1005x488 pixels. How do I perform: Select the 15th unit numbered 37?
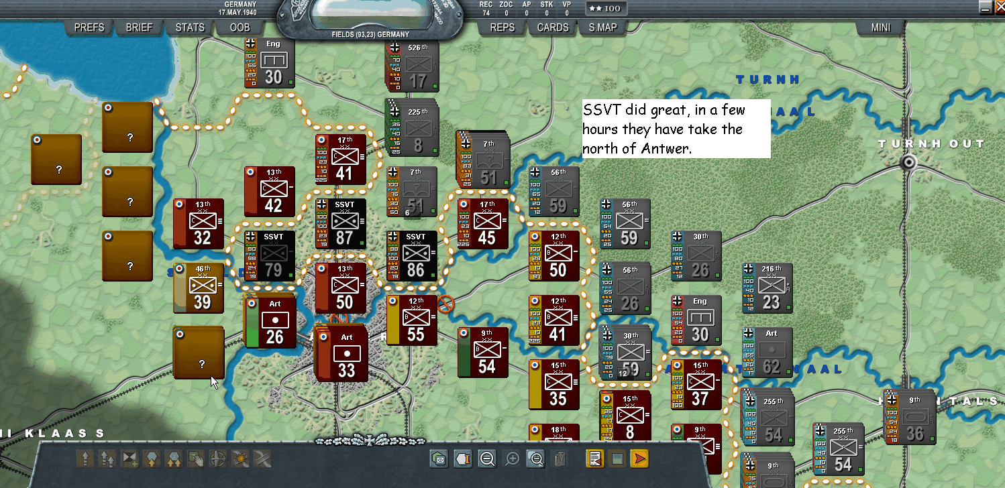tap(697, 385)
